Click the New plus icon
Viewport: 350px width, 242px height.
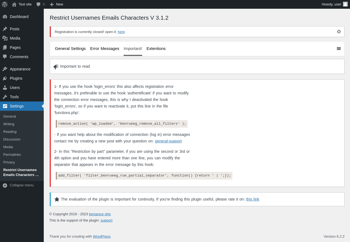tap(52, 4)
